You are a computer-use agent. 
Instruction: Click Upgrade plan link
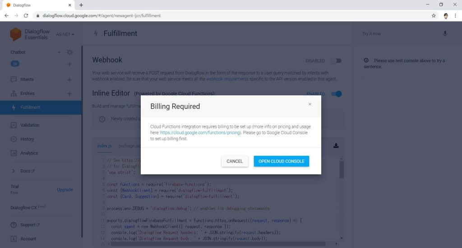65,190
